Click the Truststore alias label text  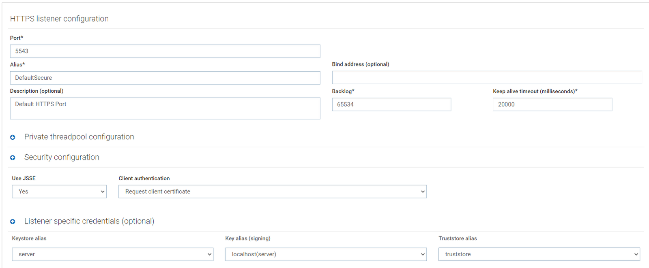pos(458,238)
